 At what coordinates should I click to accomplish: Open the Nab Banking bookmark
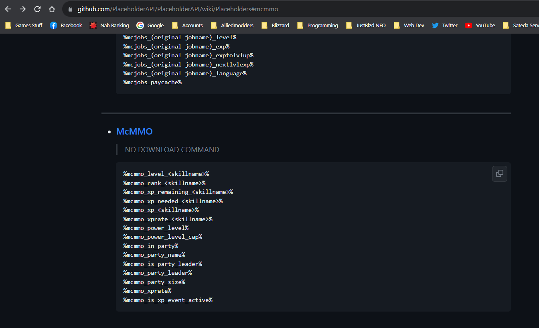tap(109, 25)
